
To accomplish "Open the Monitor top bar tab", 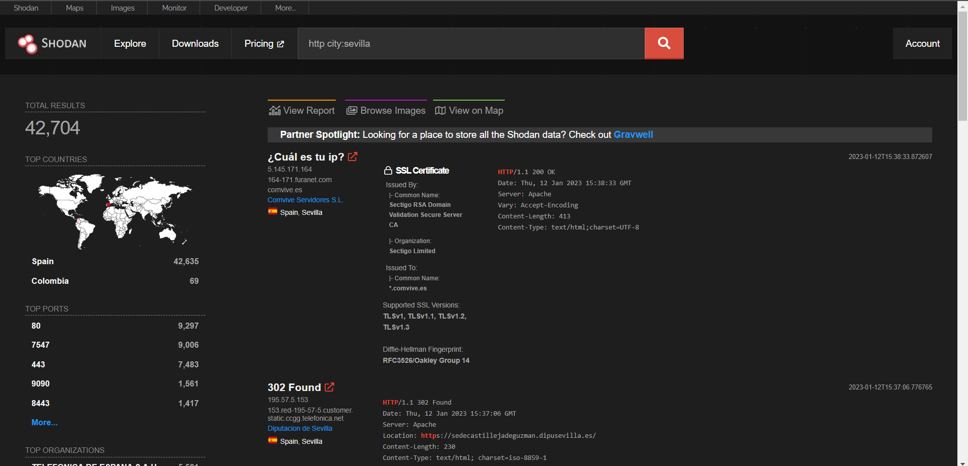I will (x=174, y=8).
